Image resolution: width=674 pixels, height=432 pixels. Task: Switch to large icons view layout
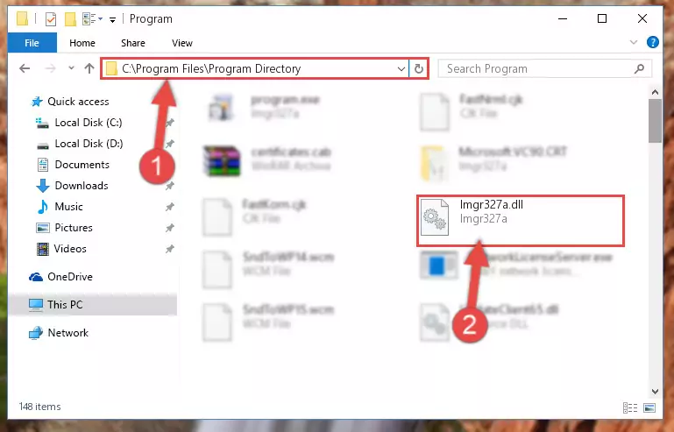coord(649,407)
